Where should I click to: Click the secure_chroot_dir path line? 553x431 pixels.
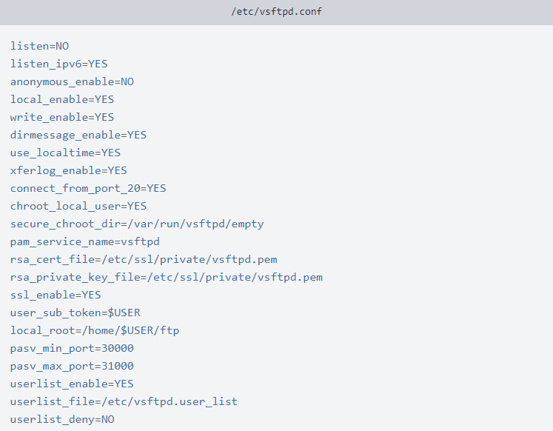coord(137,224)
